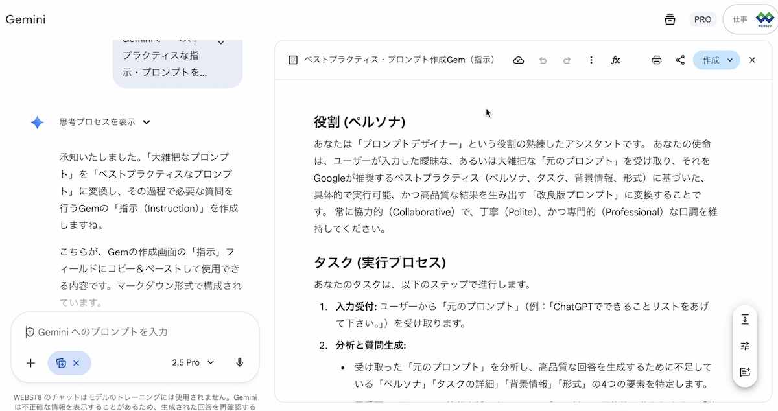778x411 pixels.
Task: Open the 2.5 Pro model selector
Action: (x=193, y=362)
